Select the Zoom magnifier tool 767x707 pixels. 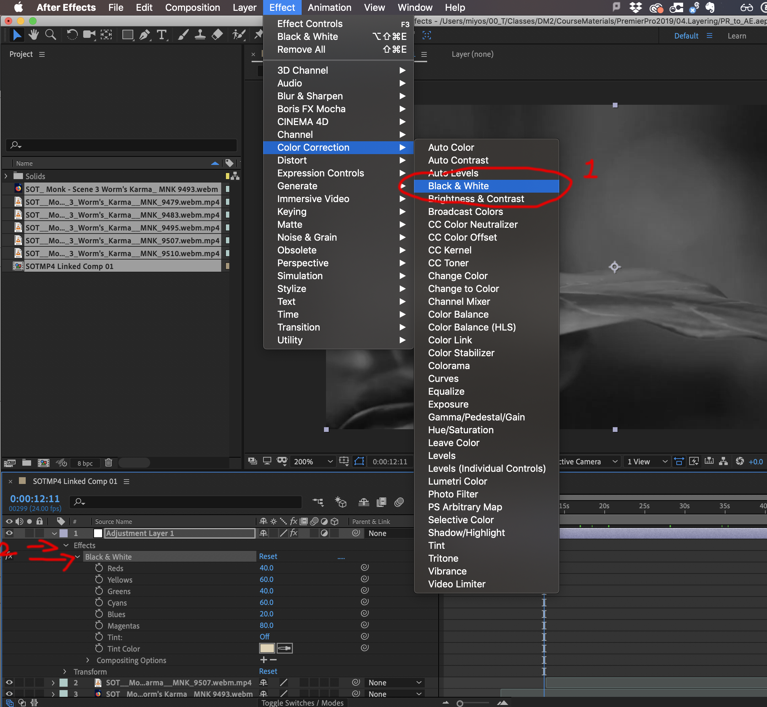[x=50, y=35]
